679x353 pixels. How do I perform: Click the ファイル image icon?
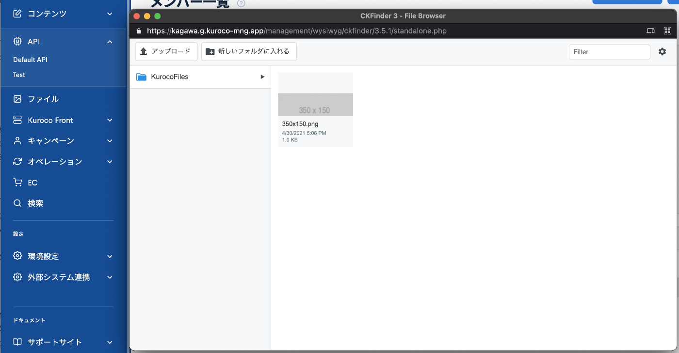[17, 99]
